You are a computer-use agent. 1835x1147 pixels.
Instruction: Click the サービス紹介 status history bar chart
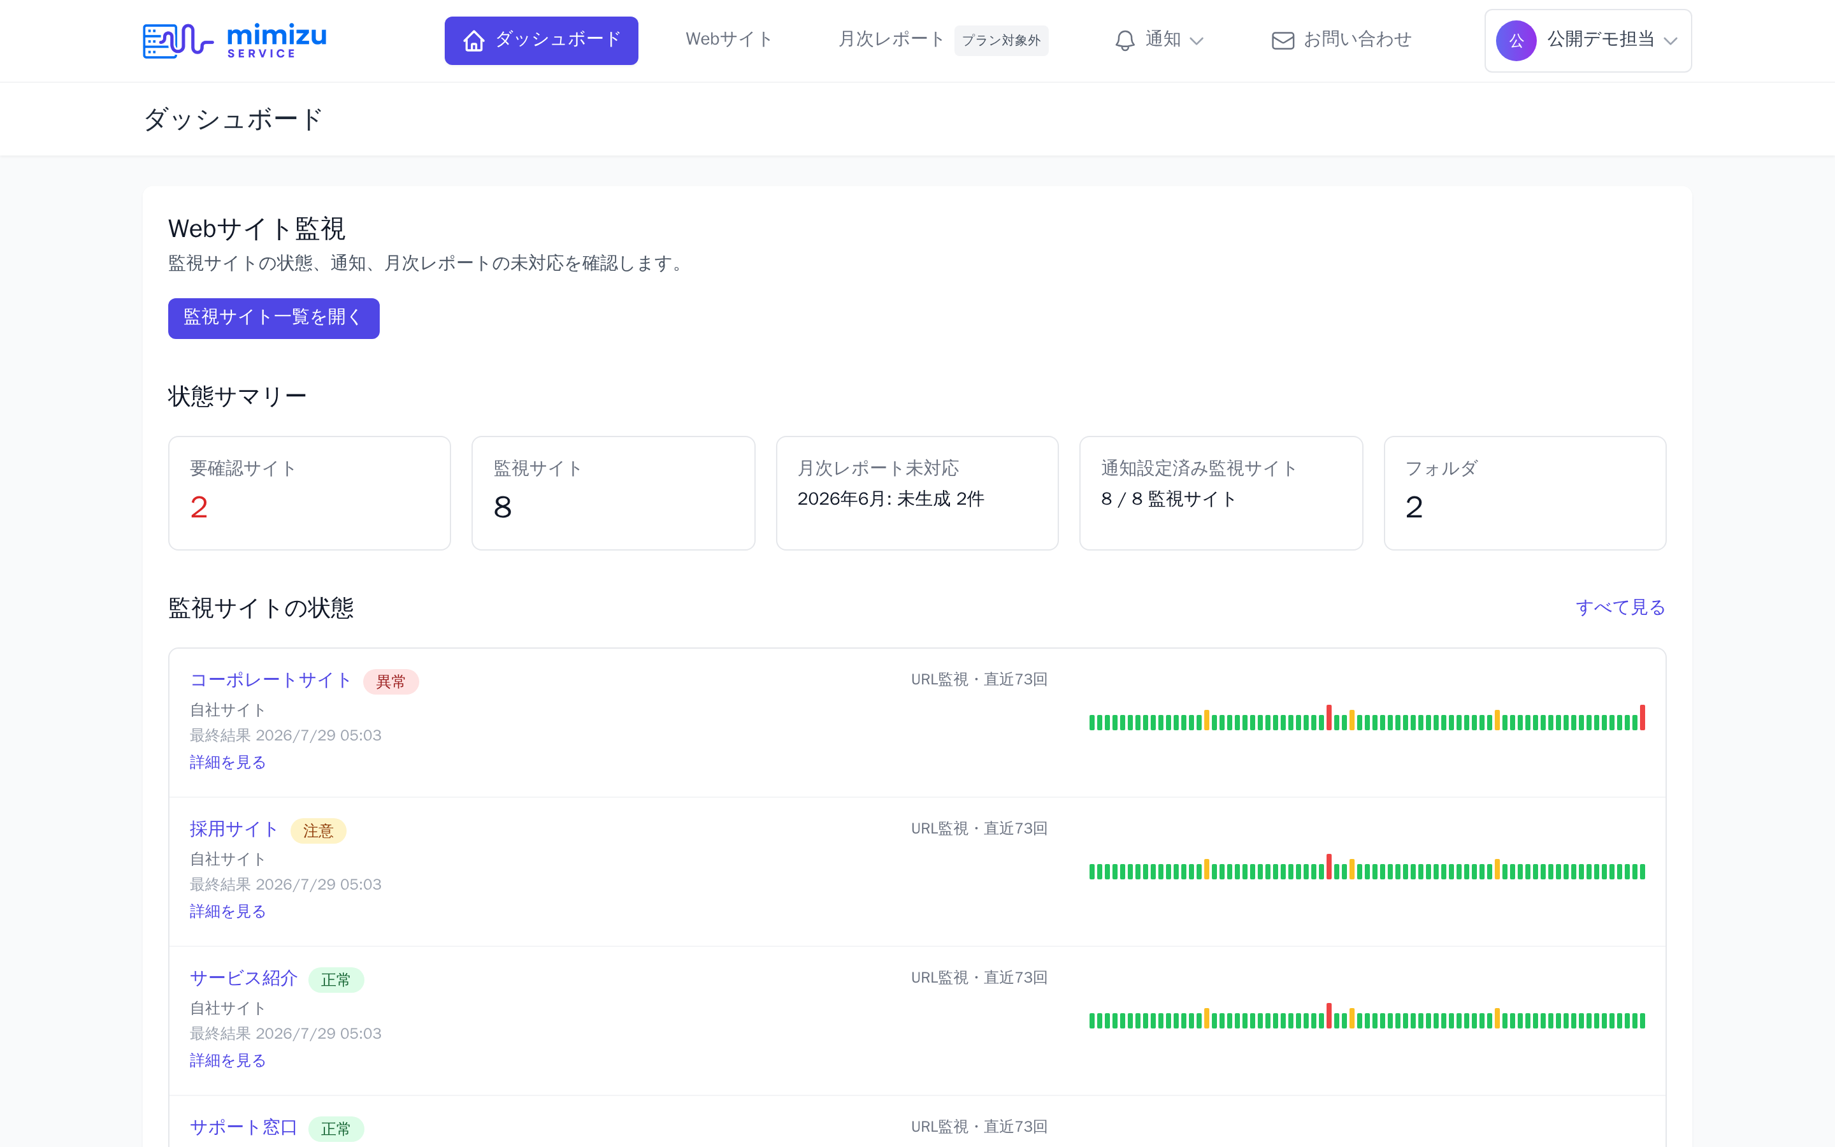(x=1367, y=1016)
